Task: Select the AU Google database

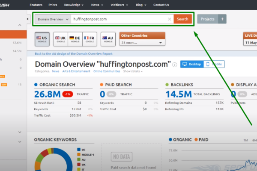Action: point(108,39)
